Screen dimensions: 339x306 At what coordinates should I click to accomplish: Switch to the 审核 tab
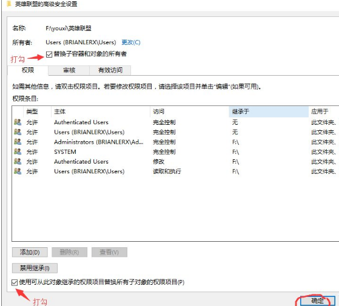[69, 70]
